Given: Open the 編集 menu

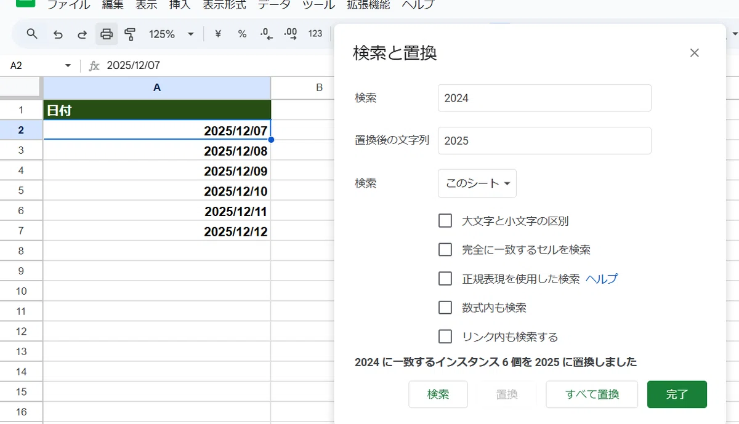Looking at the screenshot, I should point(113,5).
